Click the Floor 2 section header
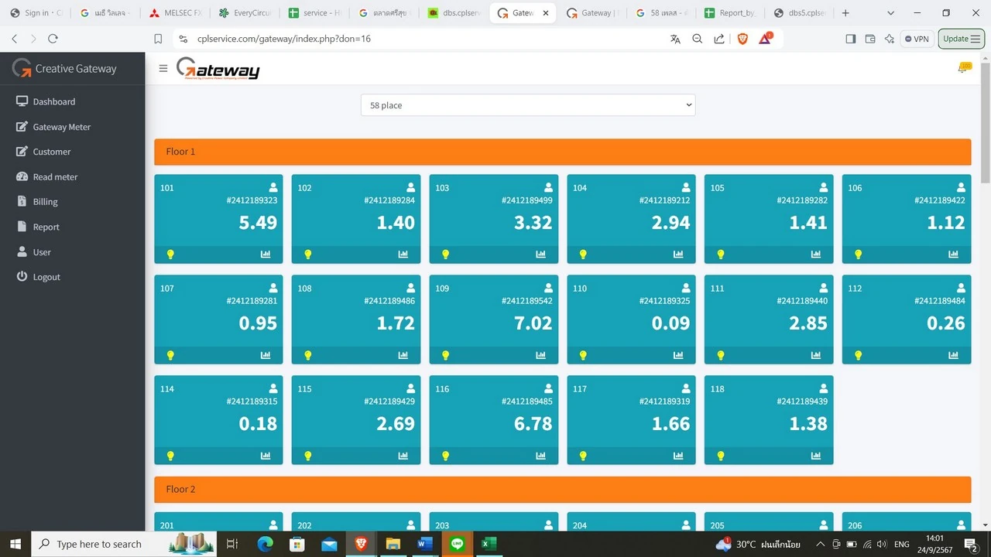 click(562, 489)
